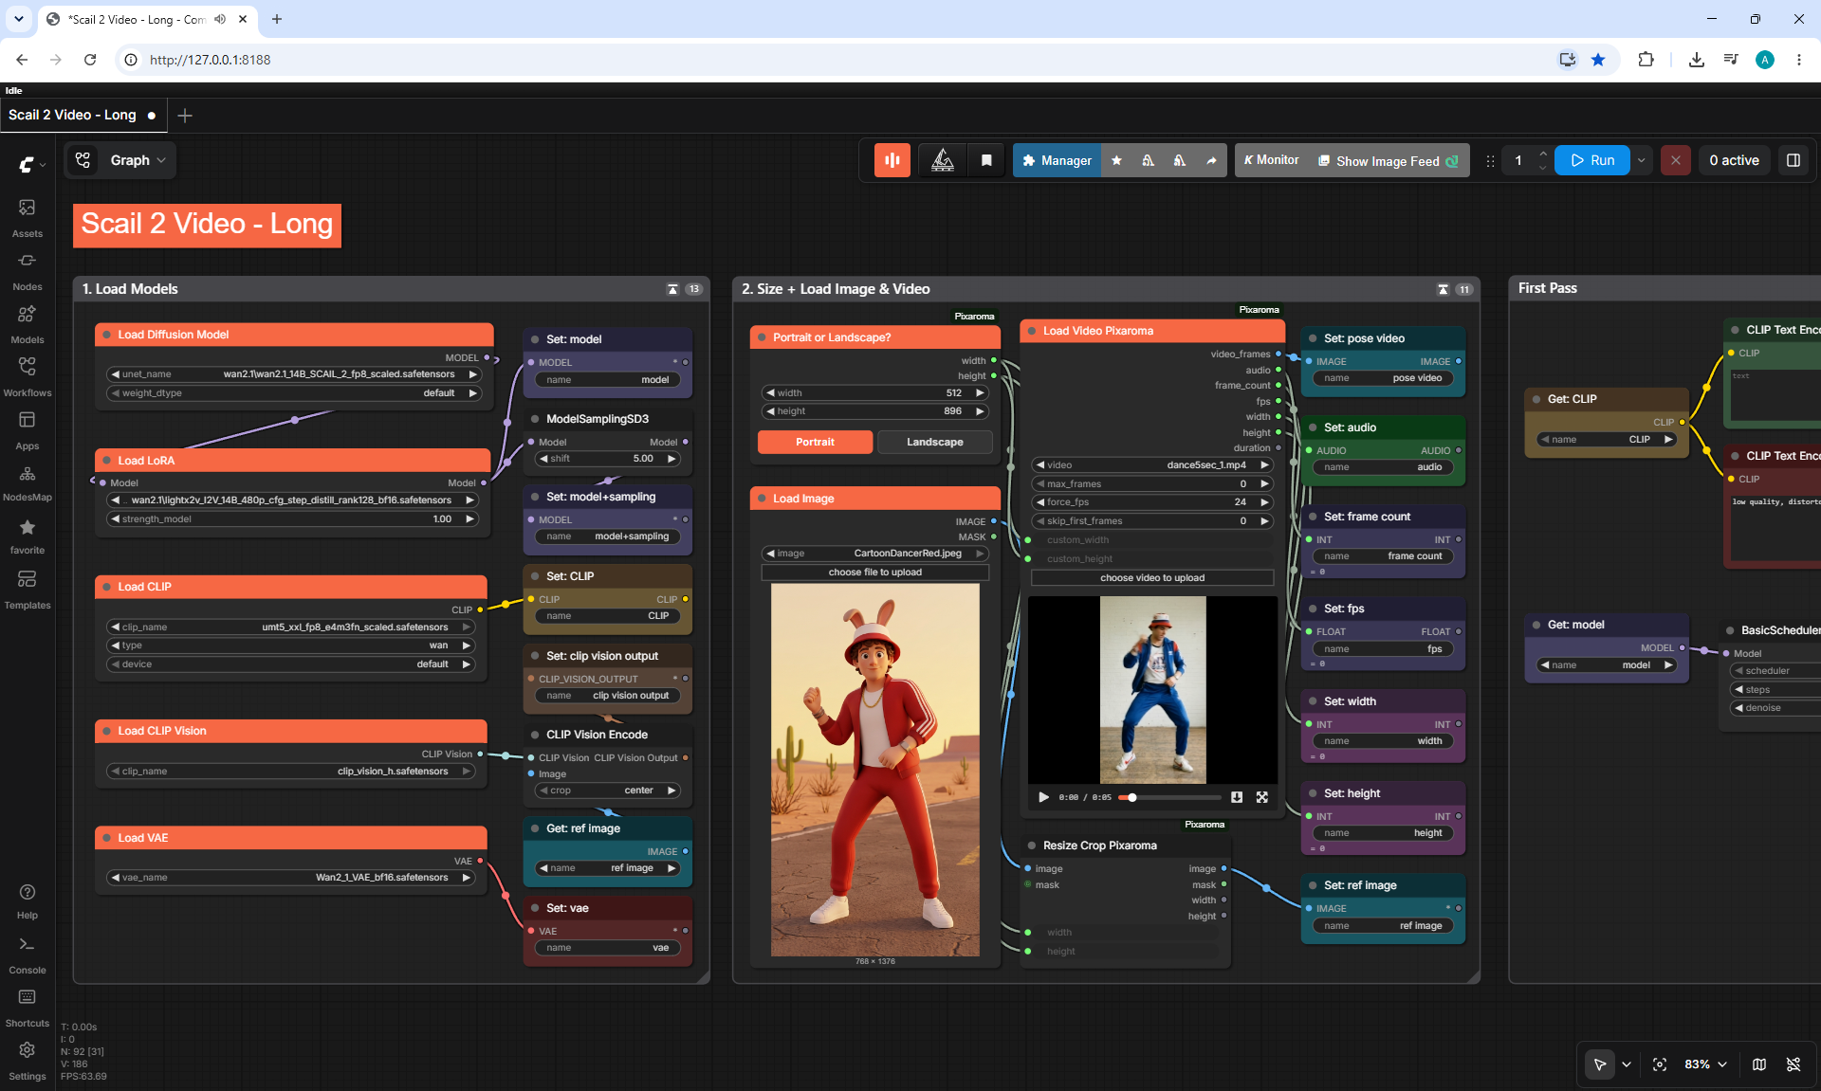Activate the select cursor tool in the canvas toolbar

tap(1600, 1064)
